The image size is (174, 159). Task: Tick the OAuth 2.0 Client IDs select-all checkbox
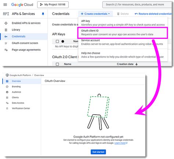57,64
